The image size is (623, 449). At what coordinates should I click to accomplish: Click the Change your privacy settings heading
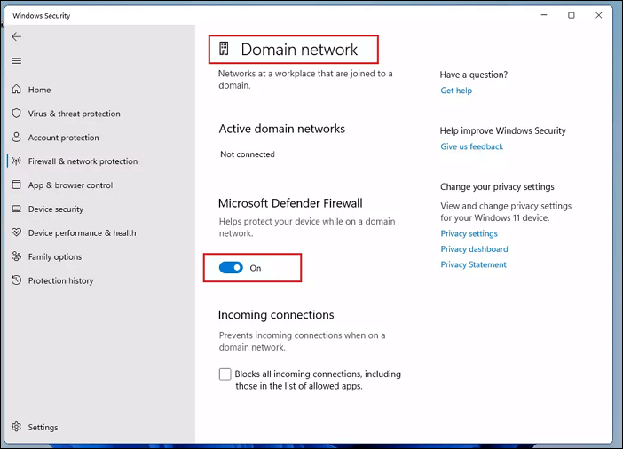pyautogui.click(x=497, y=186)
